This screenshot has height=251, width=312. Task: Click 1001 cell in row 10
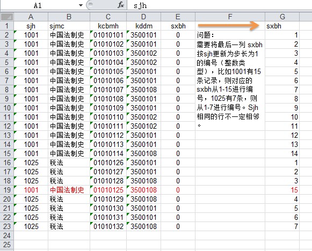point(31,108)
